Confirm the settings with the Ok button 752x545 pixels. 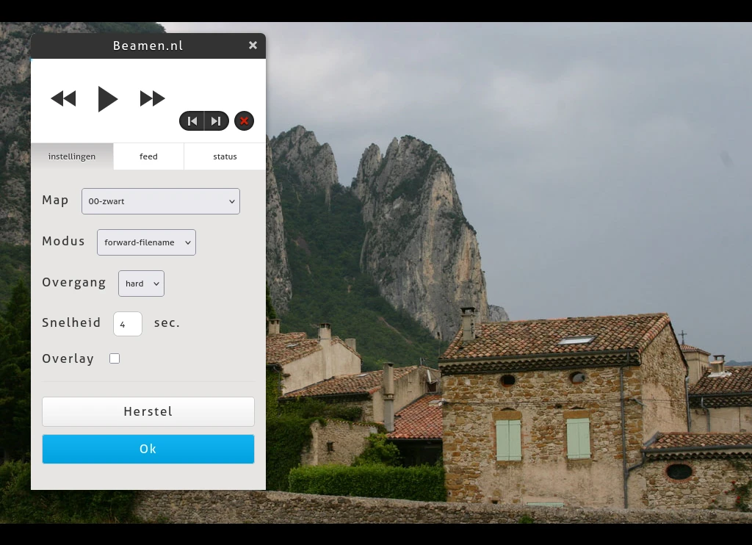(x=148, y=449)
